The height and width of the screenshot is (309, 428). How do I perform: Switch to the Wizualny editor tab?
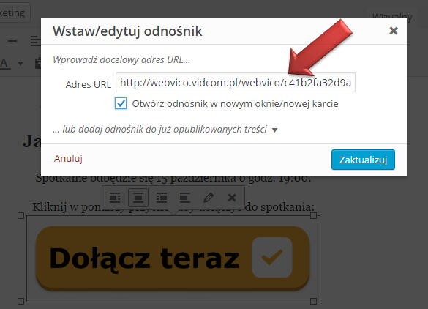392,17
